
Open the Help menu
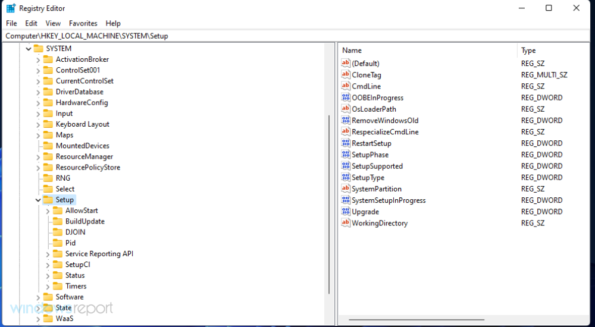(x=113, y=23)
